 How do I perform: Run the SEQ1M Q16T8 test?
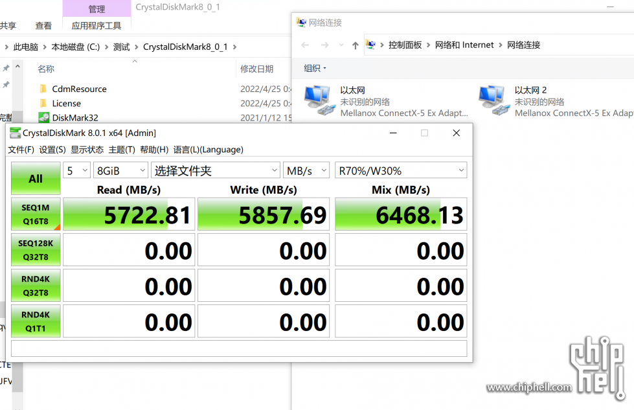(36, 214)
